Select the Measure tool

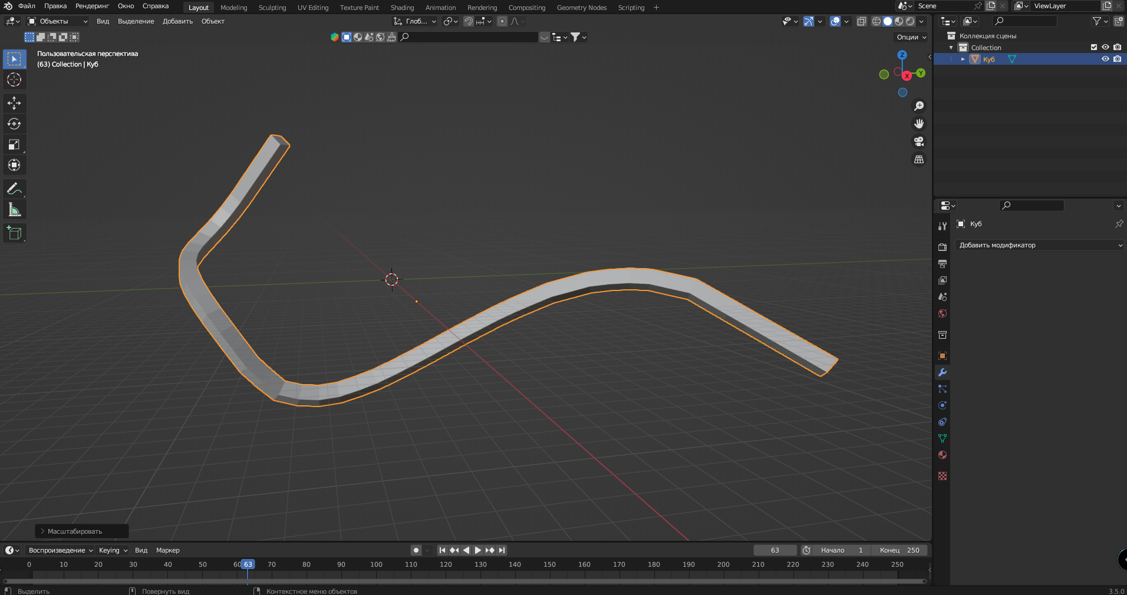[x=14, y=210]
